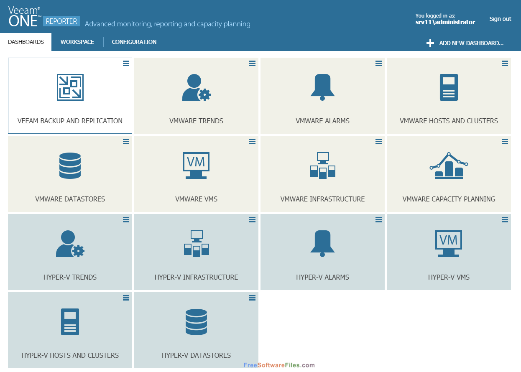Open the VMware VMs tile options menu

252,141
